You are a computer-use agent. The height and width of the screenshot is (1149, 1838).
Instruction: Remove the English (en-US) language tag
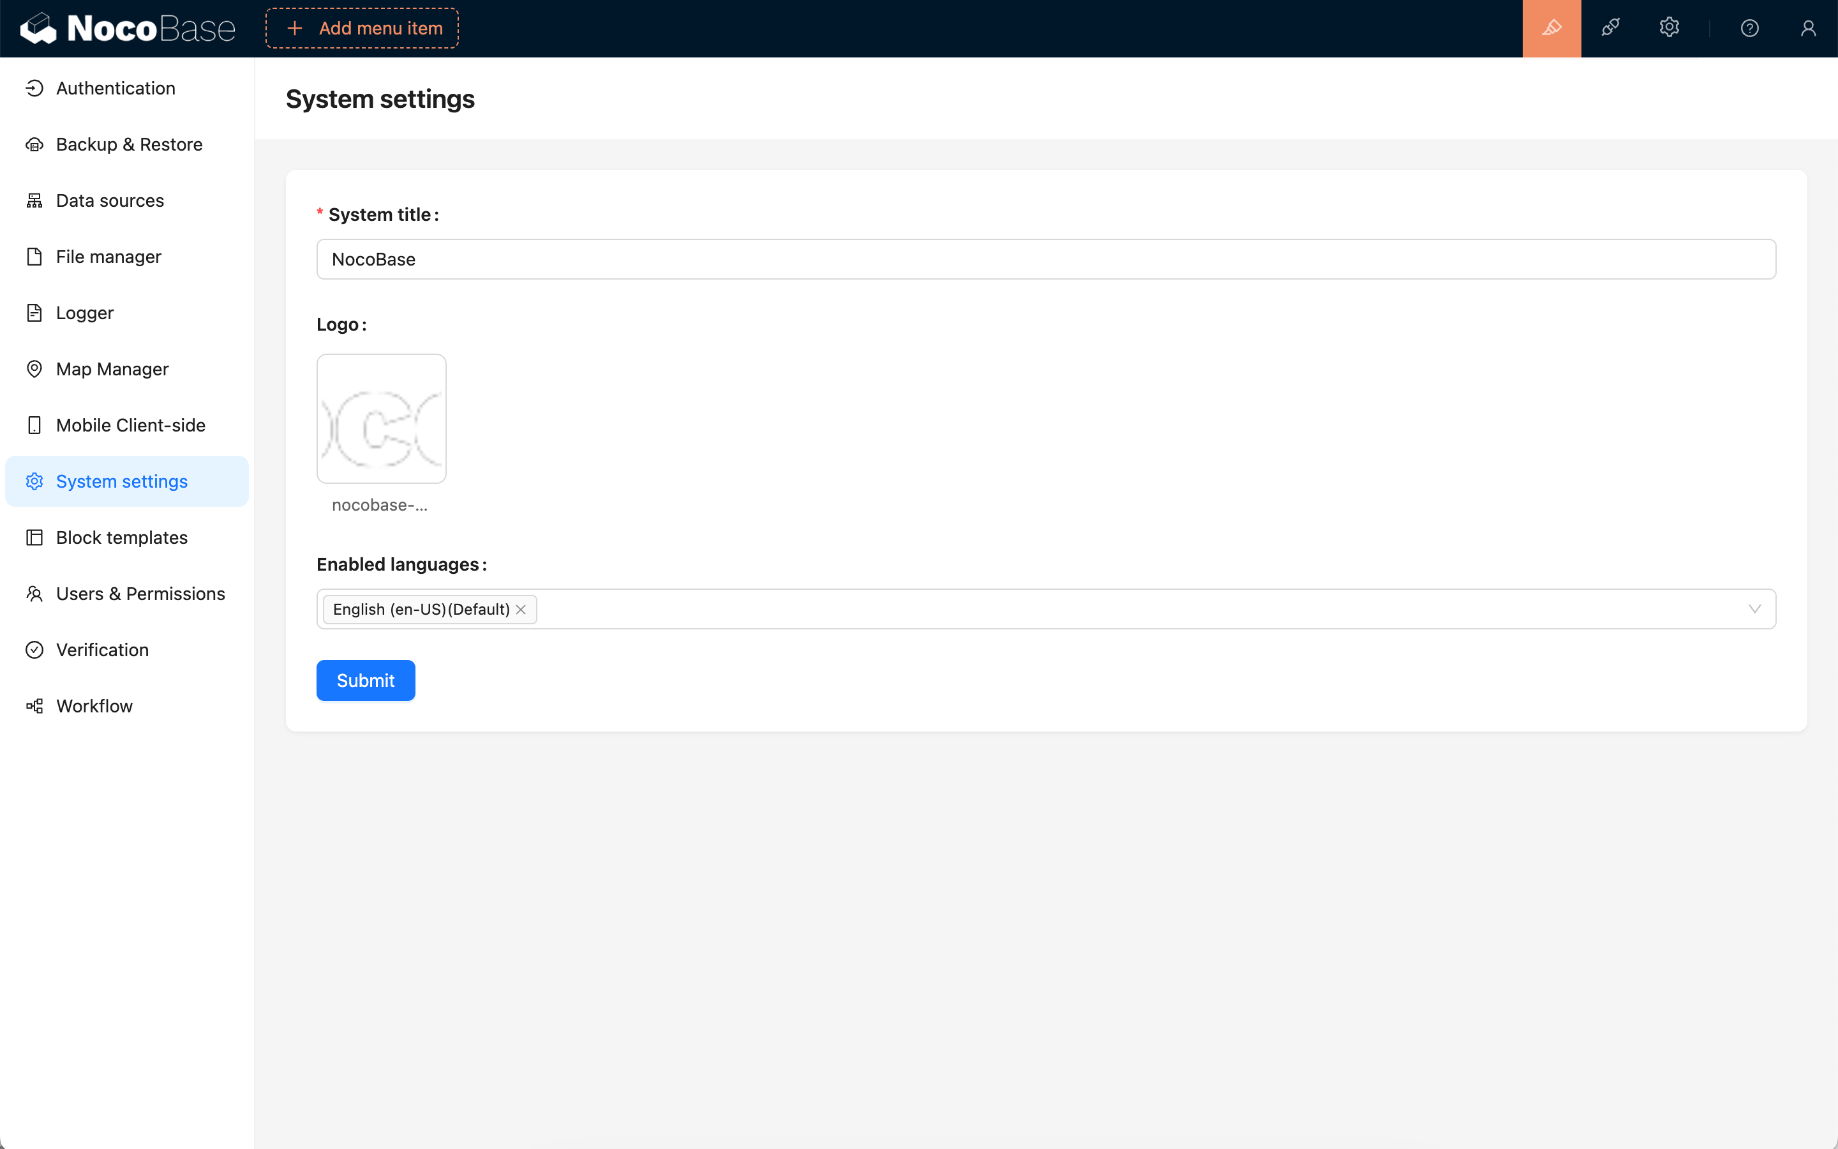pos(521,610)
